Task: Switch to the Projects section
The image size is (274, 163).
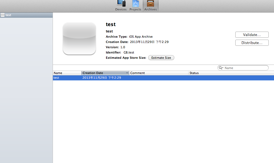Action: (x=135, y=6)
